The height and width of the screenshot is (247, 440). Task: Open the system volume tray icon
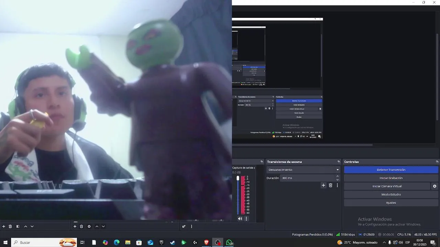pyautogui.click(x=401, y=243)
